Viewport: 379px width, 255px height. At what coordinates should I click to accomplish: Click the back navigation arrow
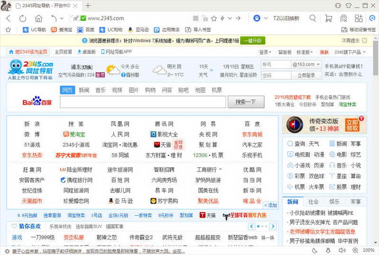point(9,18)
